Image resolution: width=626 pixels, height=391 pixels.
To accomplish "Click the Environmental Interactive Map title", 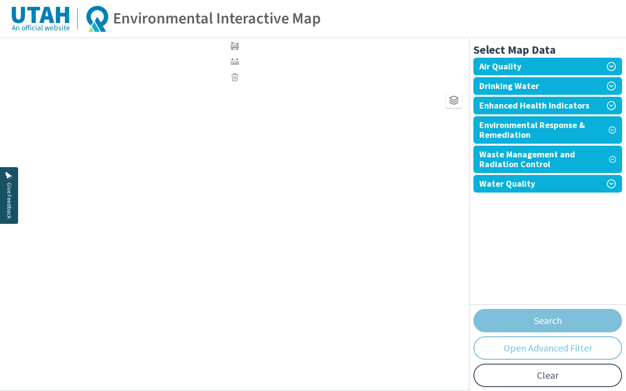I will [x=217, y=19].
